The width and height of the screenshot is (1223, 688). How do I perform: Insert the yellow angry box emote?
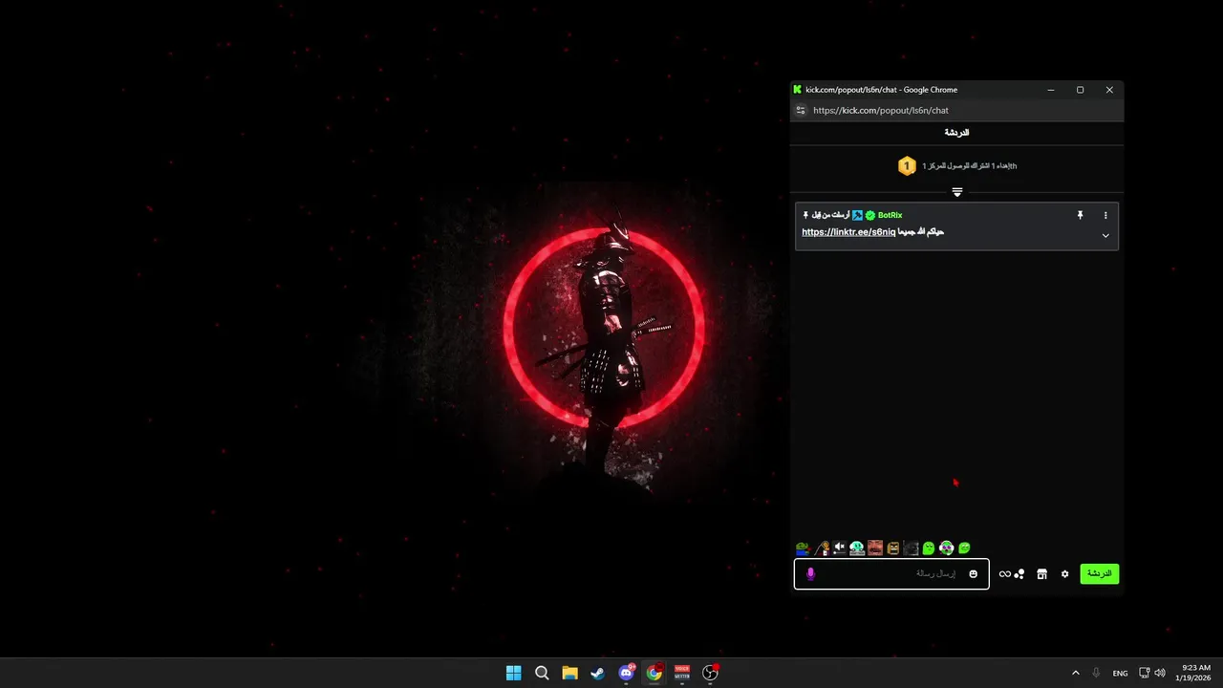tap(892, 548)
